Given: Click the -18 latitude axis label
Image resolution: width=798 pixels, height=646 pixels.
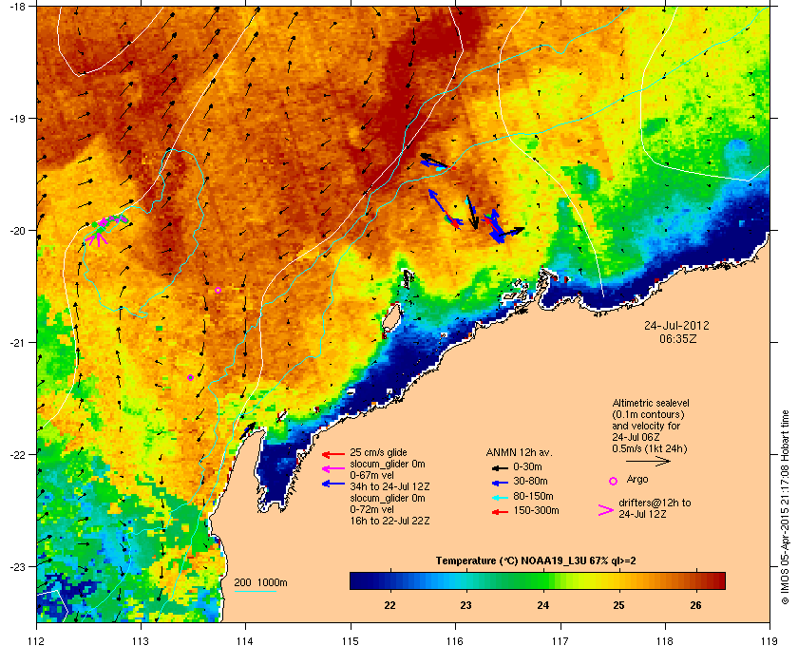Looking at the screenshot, I should pyautogui.click(x=17, y=7).
